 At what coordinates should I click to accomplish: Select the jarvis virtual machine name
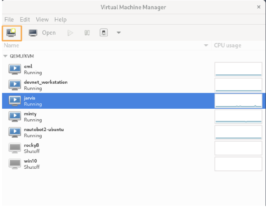[29, 98]
